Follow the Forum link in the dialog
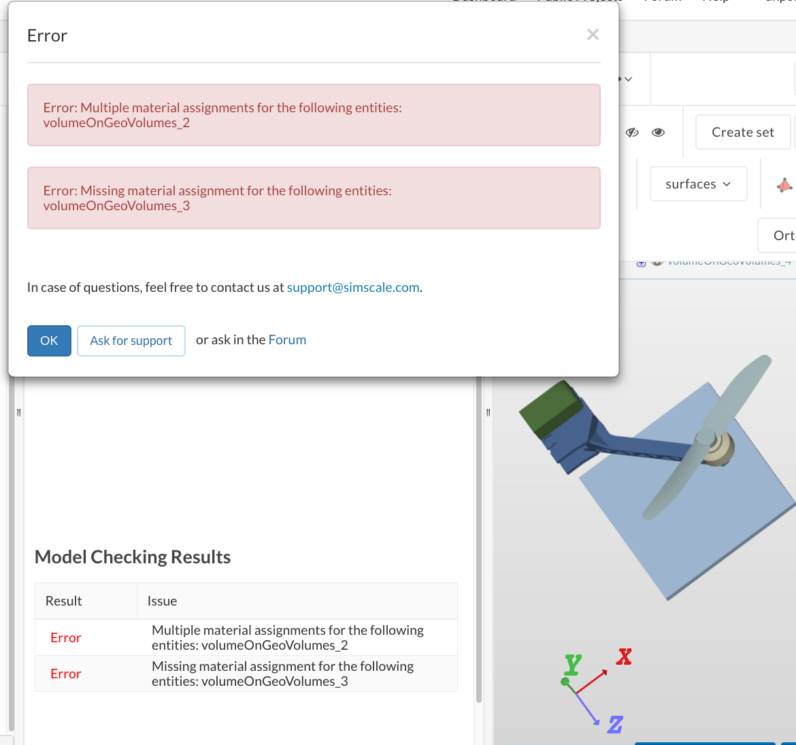 pos(287,340)
